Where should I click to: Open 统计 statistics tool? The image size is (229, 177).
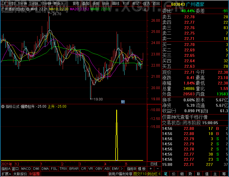pyautogui.click(x=106, y=3)
